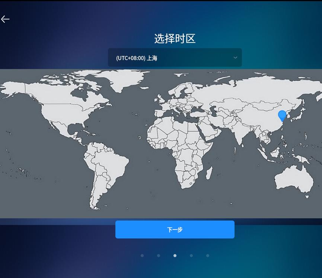The height and width of the screenshot is (278, 322).
Task: Click the 下一步 button
Action: click(175, 229)
